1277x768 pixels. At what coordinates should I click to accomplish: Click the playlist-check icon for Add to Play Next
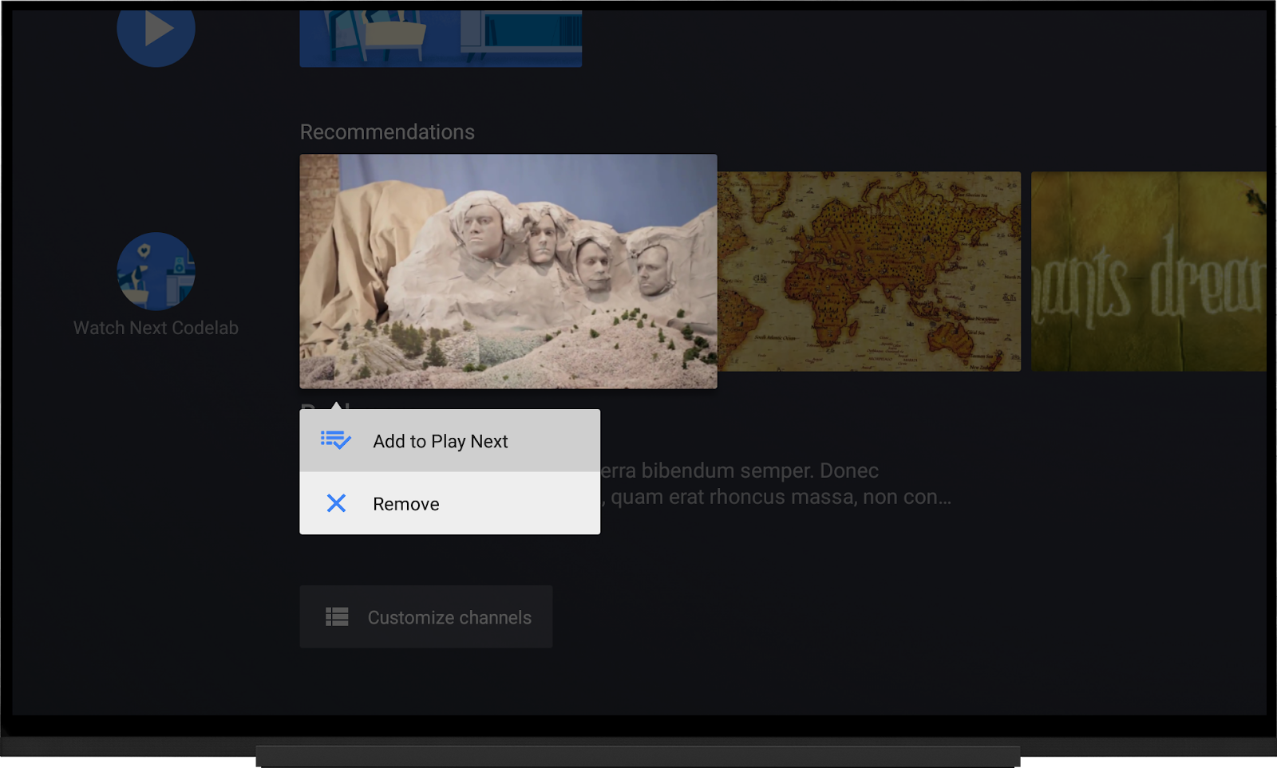[336, 440]
